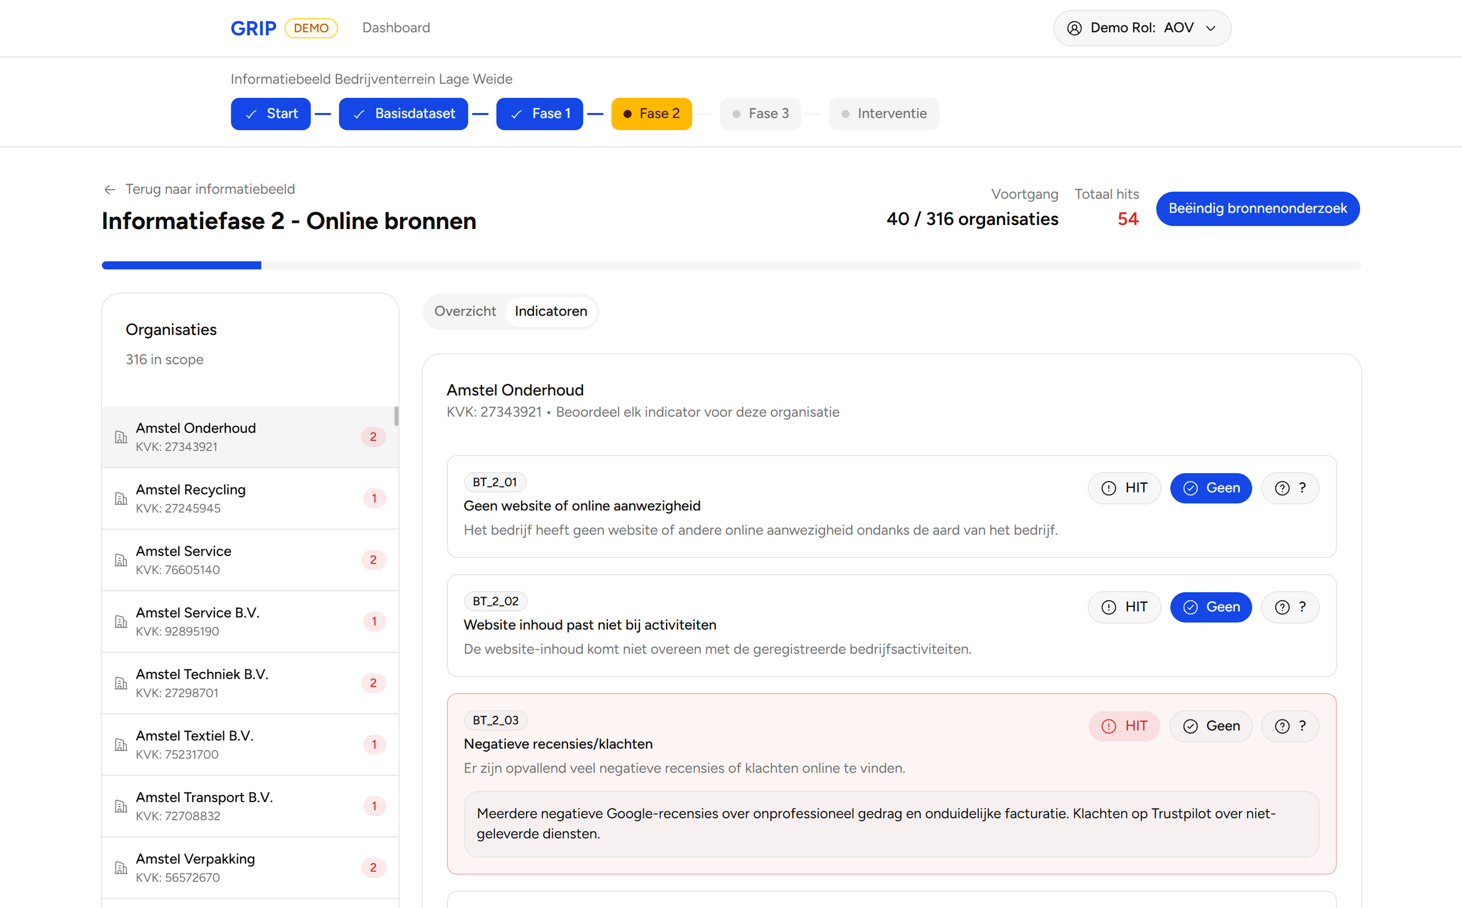The image size is (1462, 908).
Task: Click the building icon next to Amstel Onderhoud
Action: (x=121, y=437)
